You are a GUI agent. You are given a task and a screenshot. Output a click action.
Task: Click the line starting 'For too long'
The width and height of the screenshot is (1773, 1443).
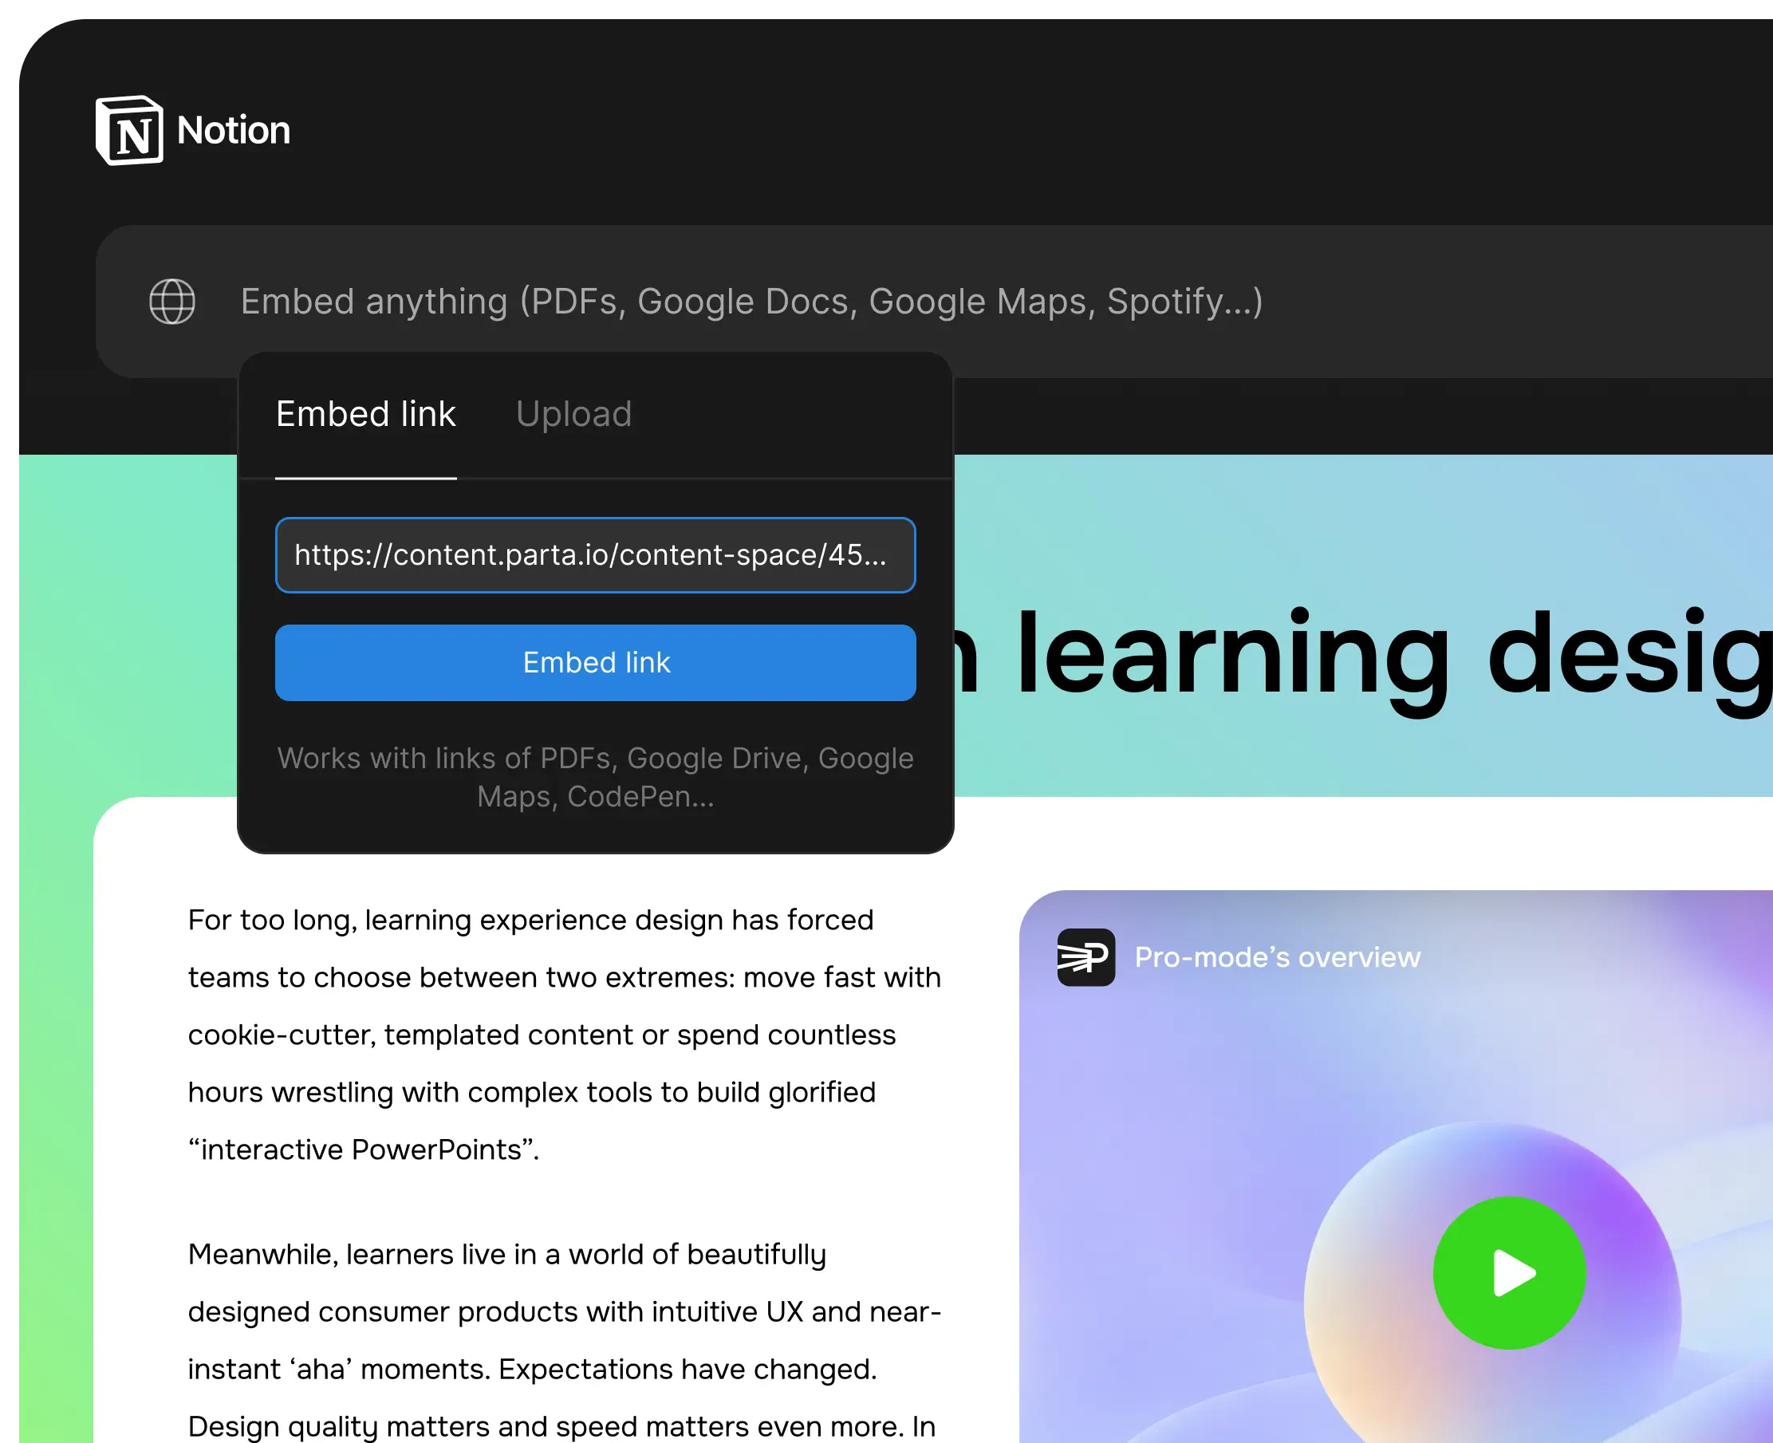[x=530, y=921]
